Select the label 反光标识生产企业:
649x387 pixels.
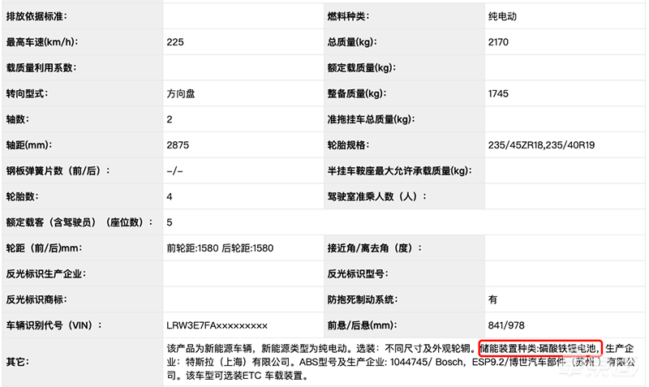pos(45,274)
